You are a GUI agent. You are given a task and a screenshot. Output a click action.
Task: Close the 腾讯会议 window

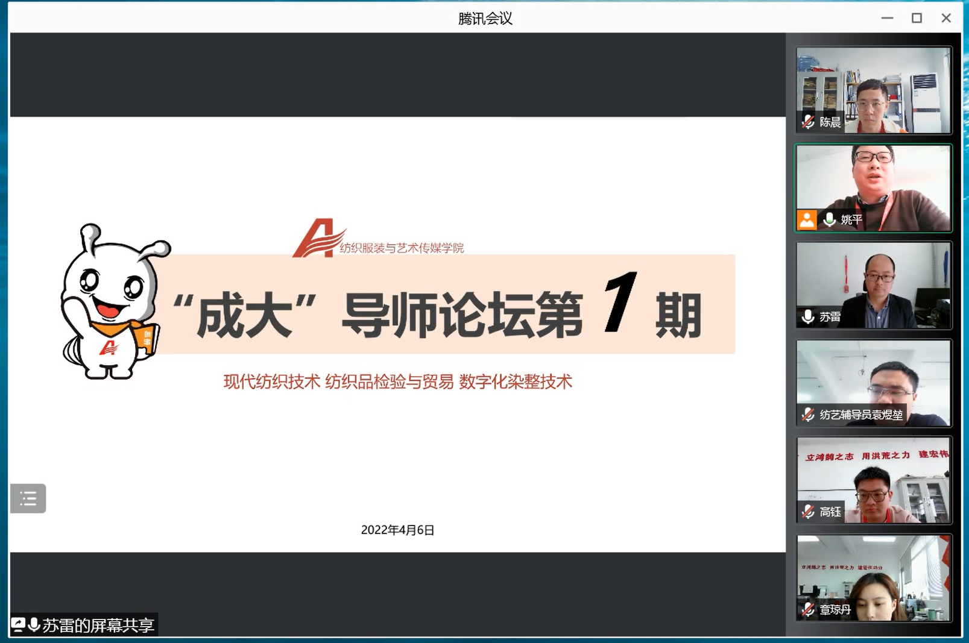pyautogui.click(x=946, y=18)
